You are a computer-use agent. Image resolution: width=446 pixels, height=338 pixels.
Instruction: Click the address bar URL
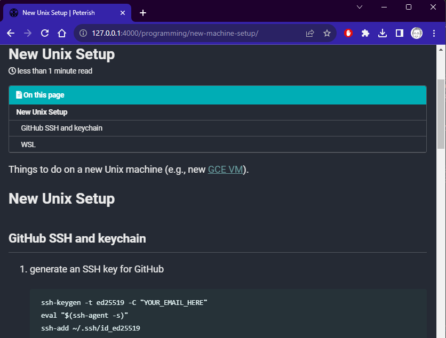click(x=175, y=33)
